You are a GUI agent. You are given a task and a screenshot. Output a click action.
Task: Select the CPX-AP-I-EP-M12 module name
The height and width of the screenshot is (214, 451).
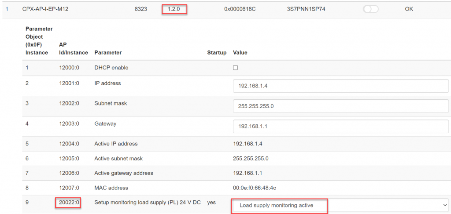(x=45, y=9)
